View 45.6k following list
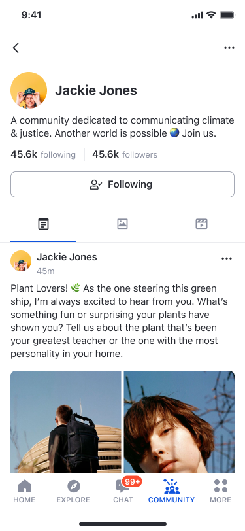 (43, 155)
